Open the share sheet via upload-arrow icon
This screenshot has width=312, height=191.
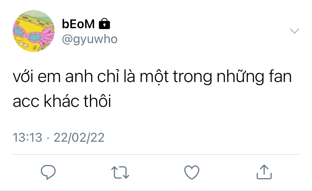(264, 172)
